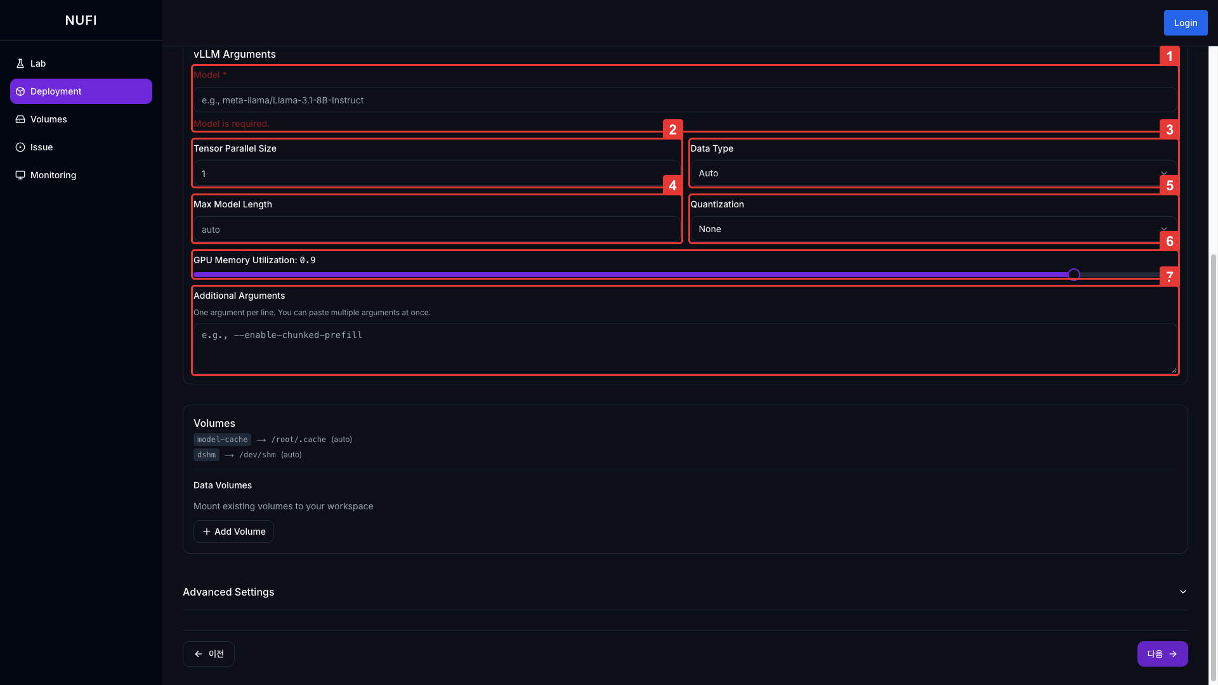Click the Lab flask icon in sidebar
This screenshot has height=685, width=1218.
pyautogui.click(x=20, y=63)
